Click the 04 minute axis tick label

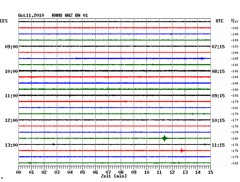coord(70,172)
